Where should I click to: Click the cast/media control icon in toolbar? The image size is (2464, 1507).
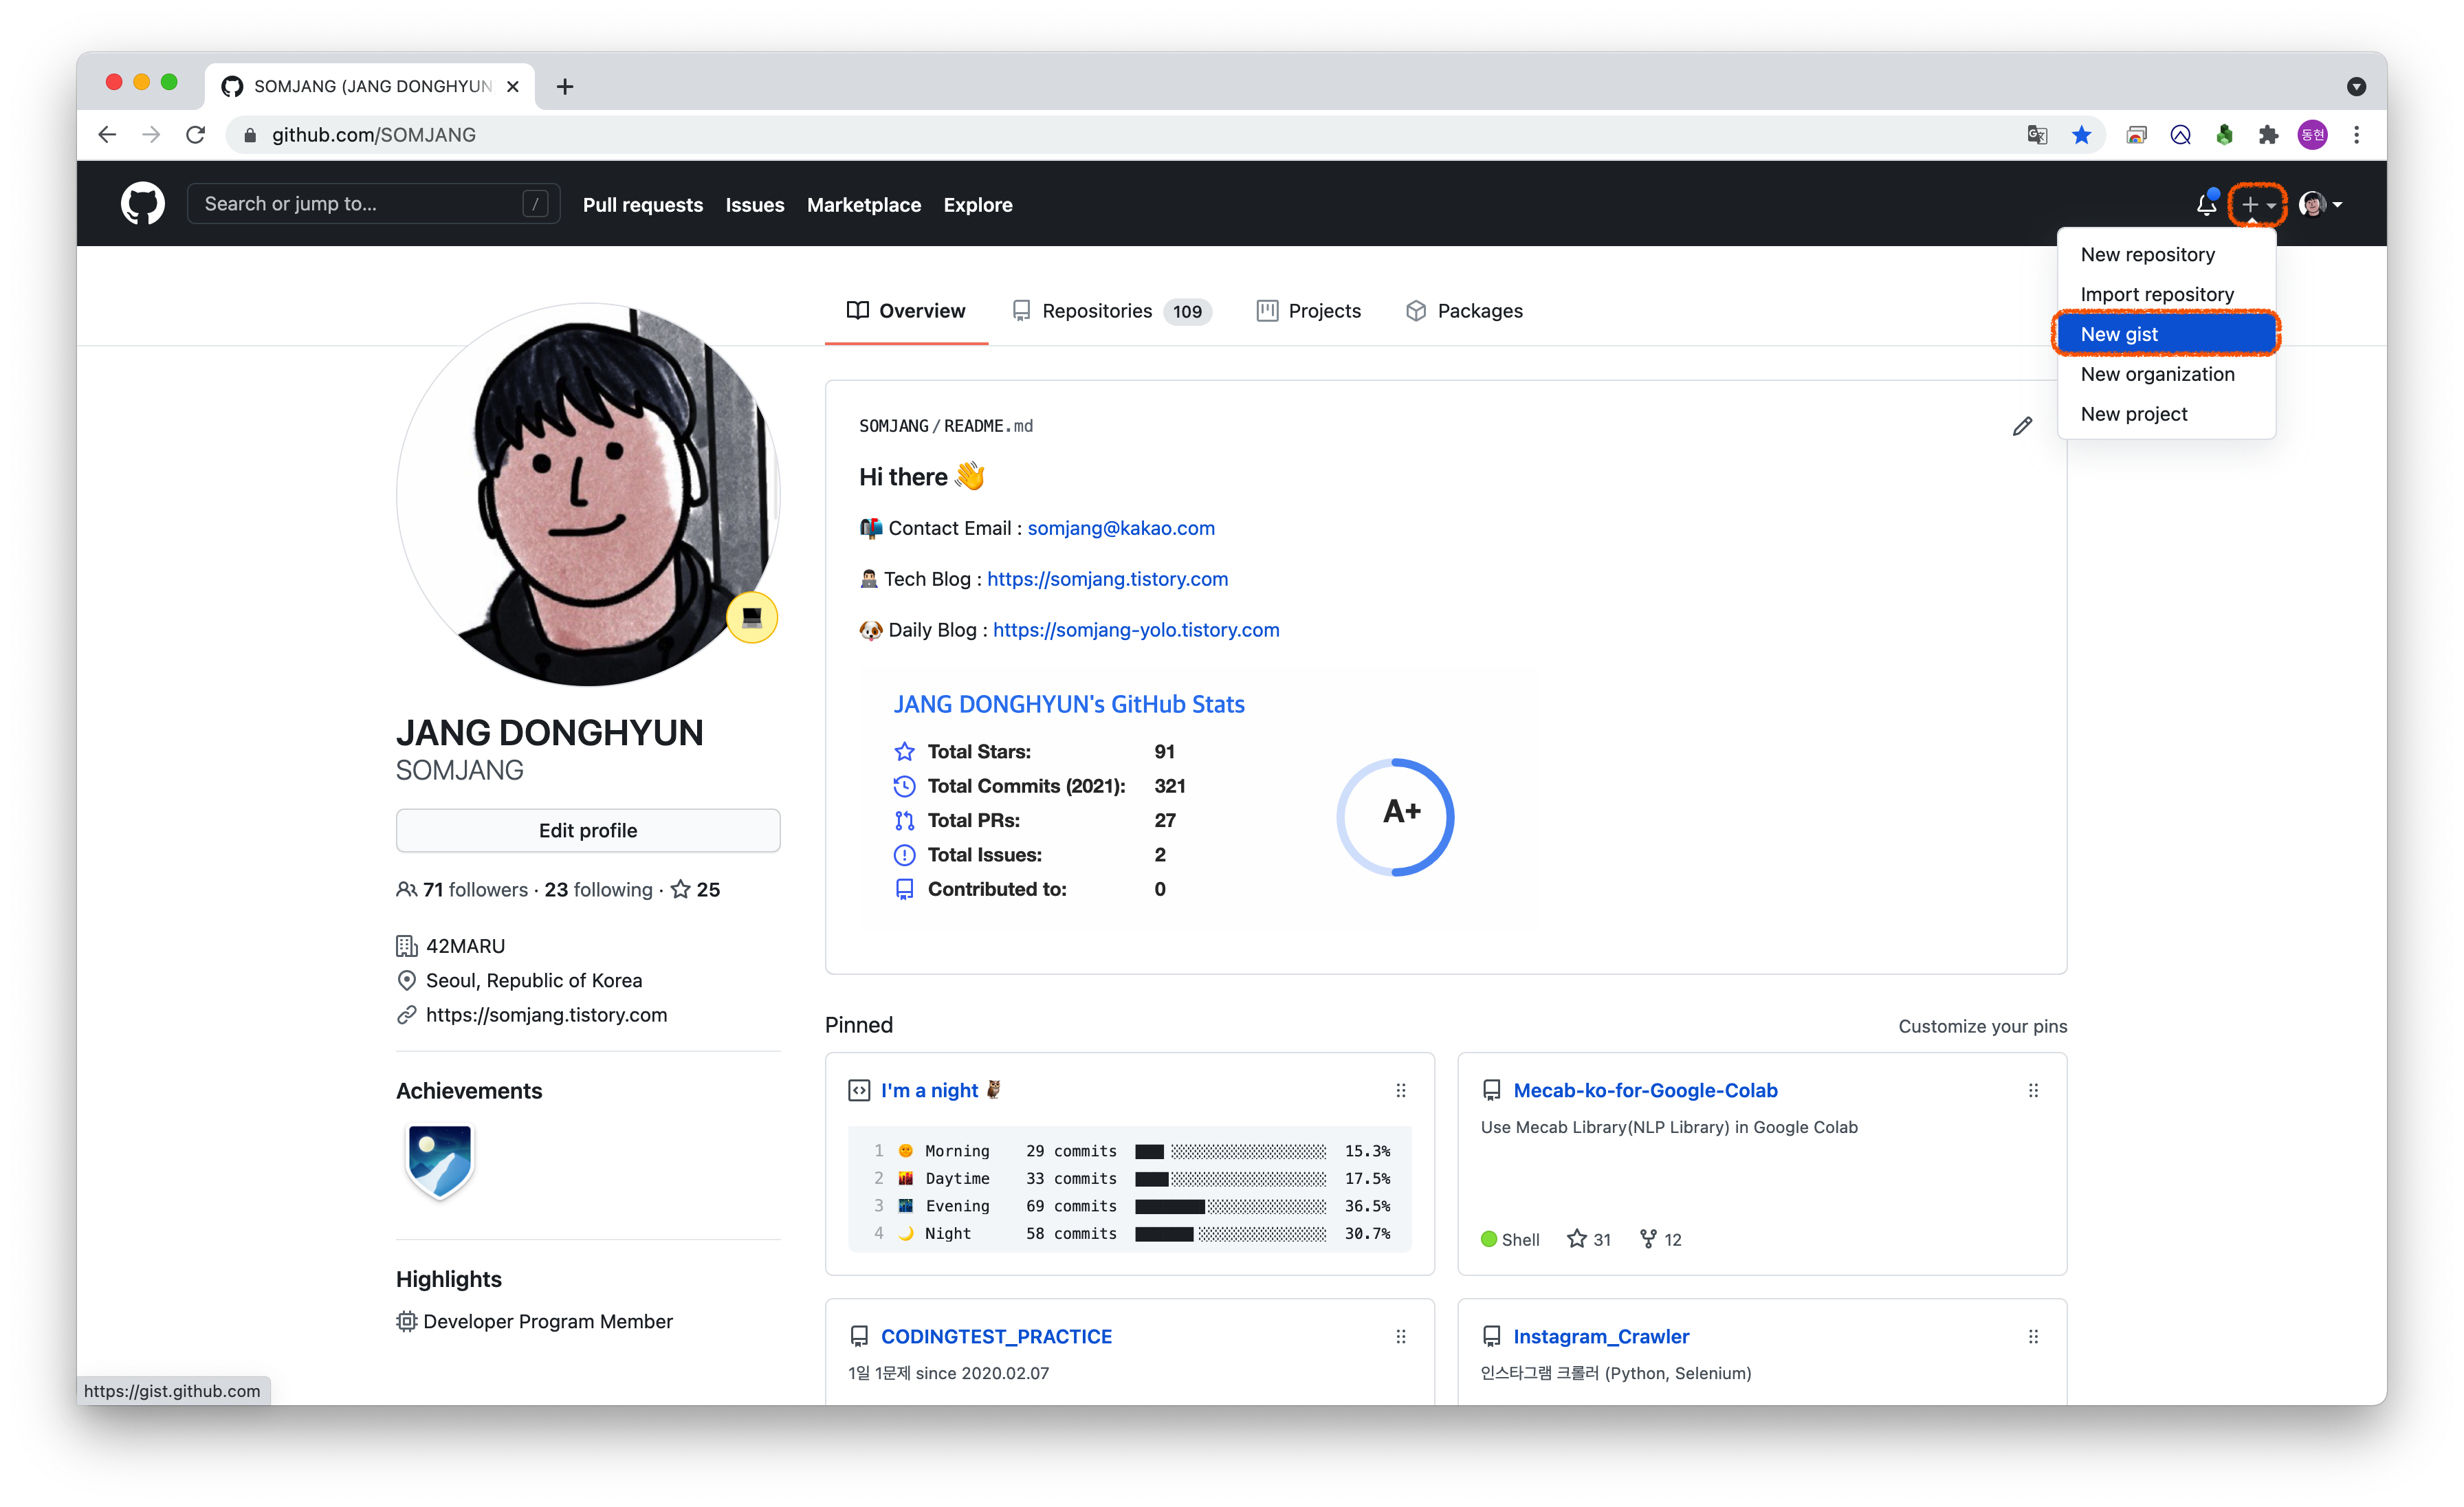pyautogui.click(x=2136, y=135)
